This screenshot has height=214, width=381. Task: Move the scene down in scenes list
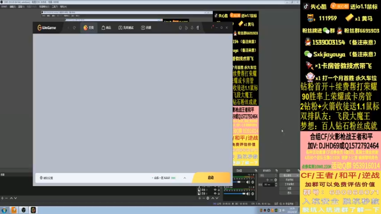point(16,198)
